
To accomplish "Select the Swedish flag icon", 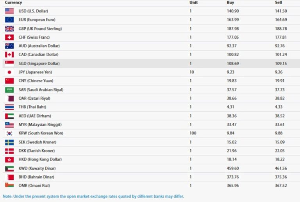I will point(9,142).
